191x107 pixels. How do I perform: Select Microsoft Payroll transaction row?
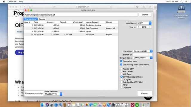pyautogui.click(x=71, y=34)
